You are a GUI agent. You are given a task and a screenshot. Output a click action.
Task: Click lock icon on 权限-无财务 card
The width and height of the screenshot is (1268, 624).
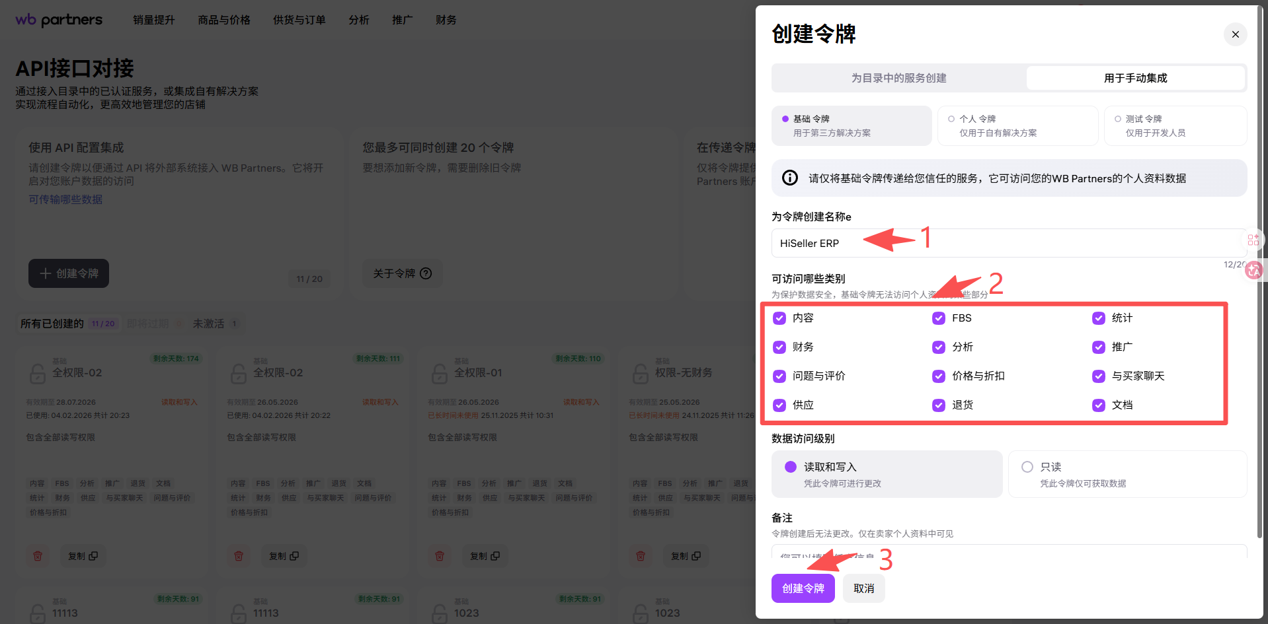(x=640, y=374)
